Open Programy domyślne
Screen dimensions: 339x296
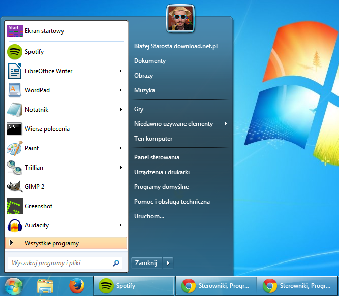click(x=161, y=187)
